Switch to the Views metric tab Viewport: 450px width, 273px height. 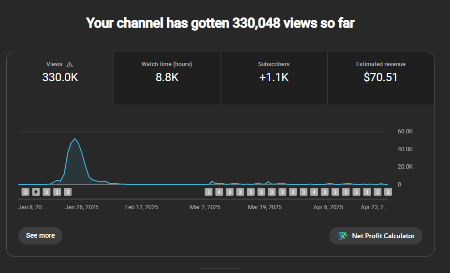point(60,77)
